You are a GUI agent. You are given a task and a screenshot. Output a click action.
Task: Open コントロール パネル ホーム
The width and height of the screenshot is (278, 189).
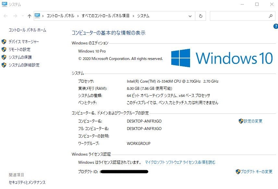tap(27, 30)
